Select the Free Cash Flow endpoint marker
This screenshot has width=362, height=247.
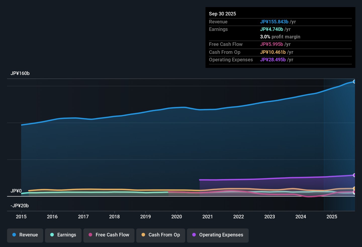[354, 192]
